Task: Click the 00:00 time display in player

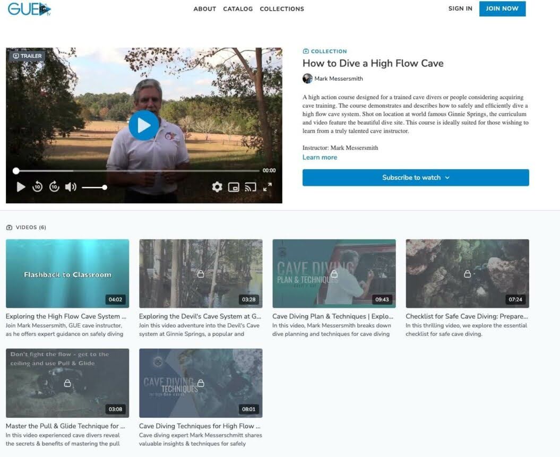Action: coord(269,171)
